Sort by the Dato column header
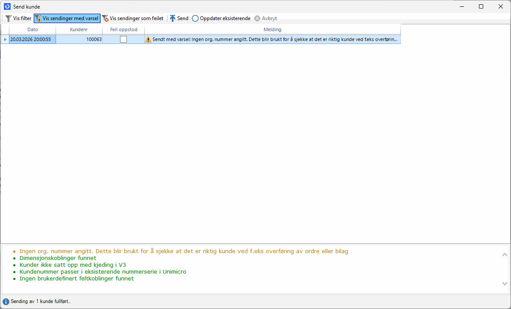The image size is (511, 309). click(32, 29)
